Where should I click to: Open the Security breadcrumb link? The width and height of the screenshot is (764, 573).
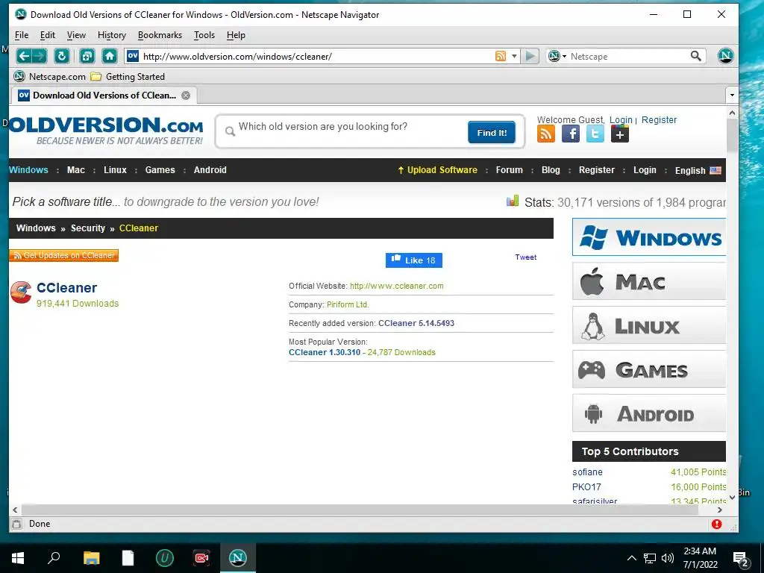[x=88, y=228]
